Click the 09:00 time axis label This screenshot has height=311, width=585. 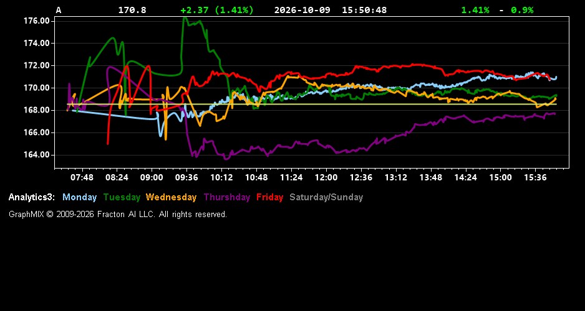click(x=152, y=177)
